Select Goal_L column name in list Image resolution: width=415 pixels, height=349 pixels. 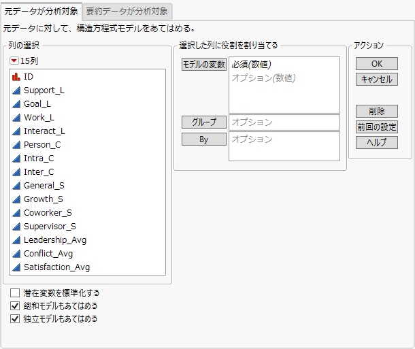point(37,104)
